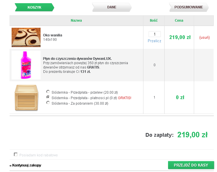Screen dimensions: 217x172
Task: Click the Oko wanilia rug thumbnail
Action: [26, 37]
